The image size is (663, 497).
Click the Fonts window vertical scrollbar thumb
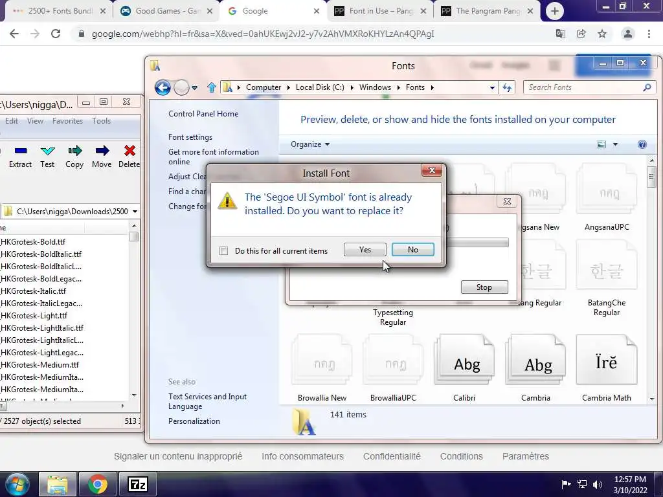[x=651, y=176]
